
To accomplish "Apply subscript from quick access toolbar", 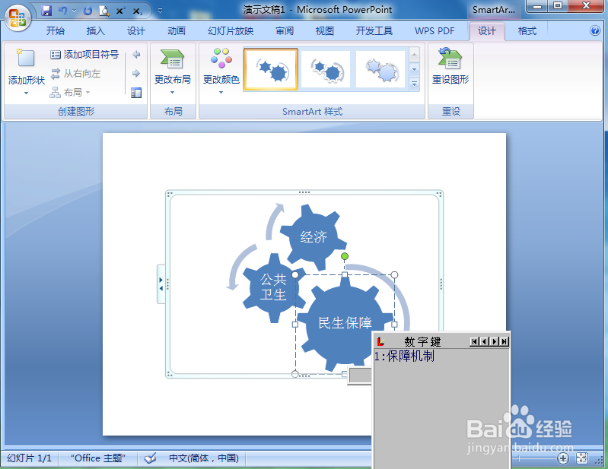I will (x=137, y=11).
